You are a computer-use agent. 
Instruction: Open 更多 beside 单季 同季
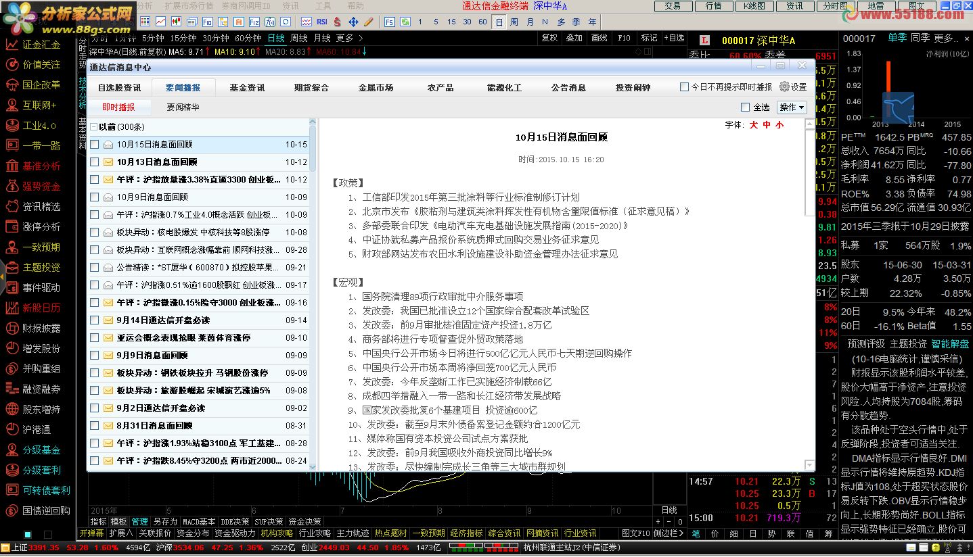click(947, 39)
